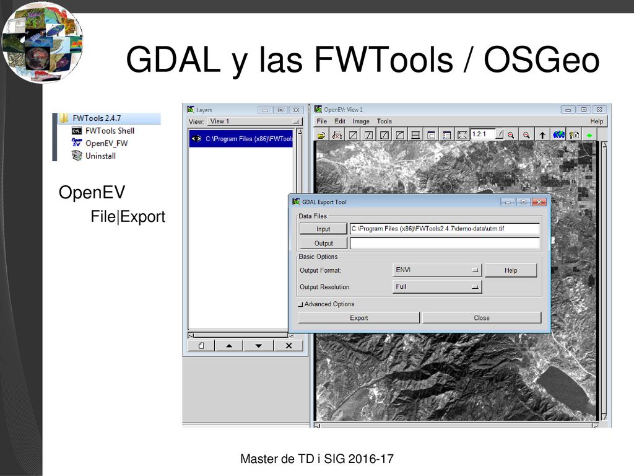Viewport: 634px width, 476px height.
Task: Click the second diagonal-line stretch icon
Action: point(369,134)
